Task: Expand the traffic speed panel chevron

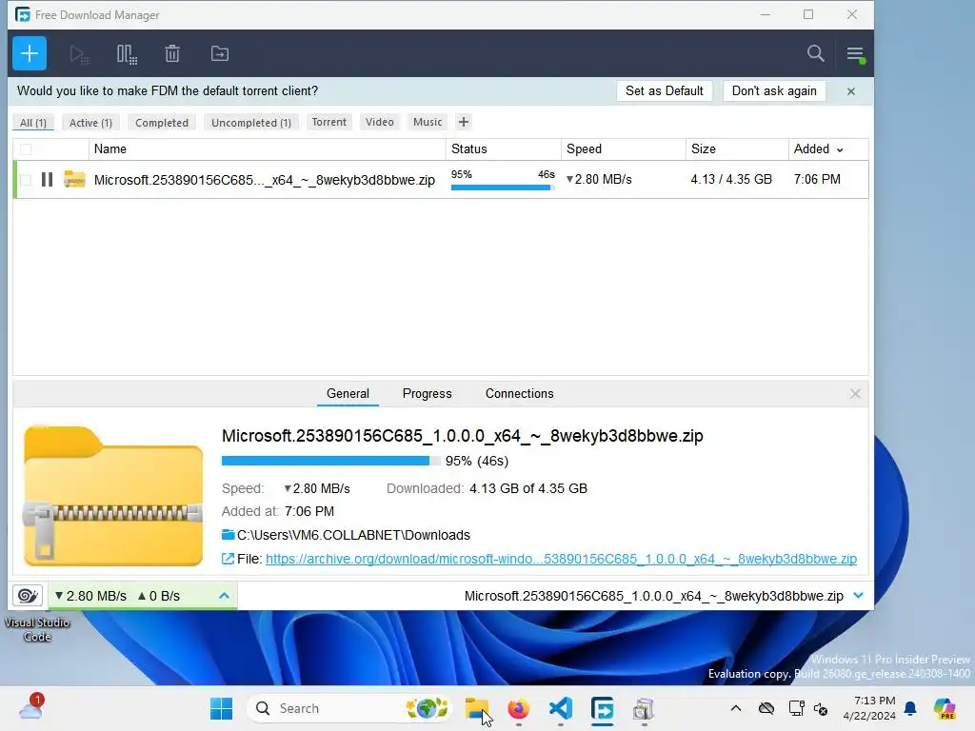Action: tap(224, 596)
